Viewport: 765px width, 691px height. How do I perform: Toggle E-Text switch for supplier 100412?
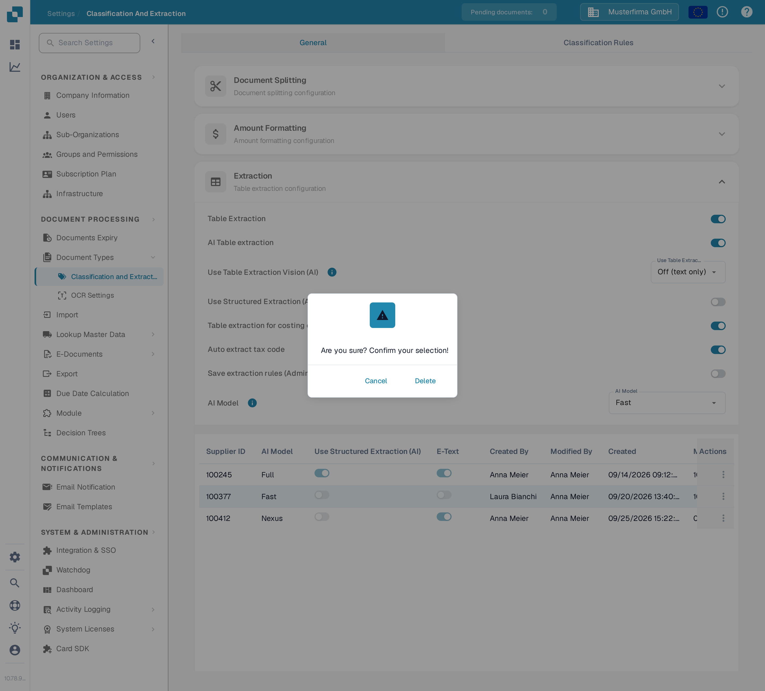click(x=444, y=517)
